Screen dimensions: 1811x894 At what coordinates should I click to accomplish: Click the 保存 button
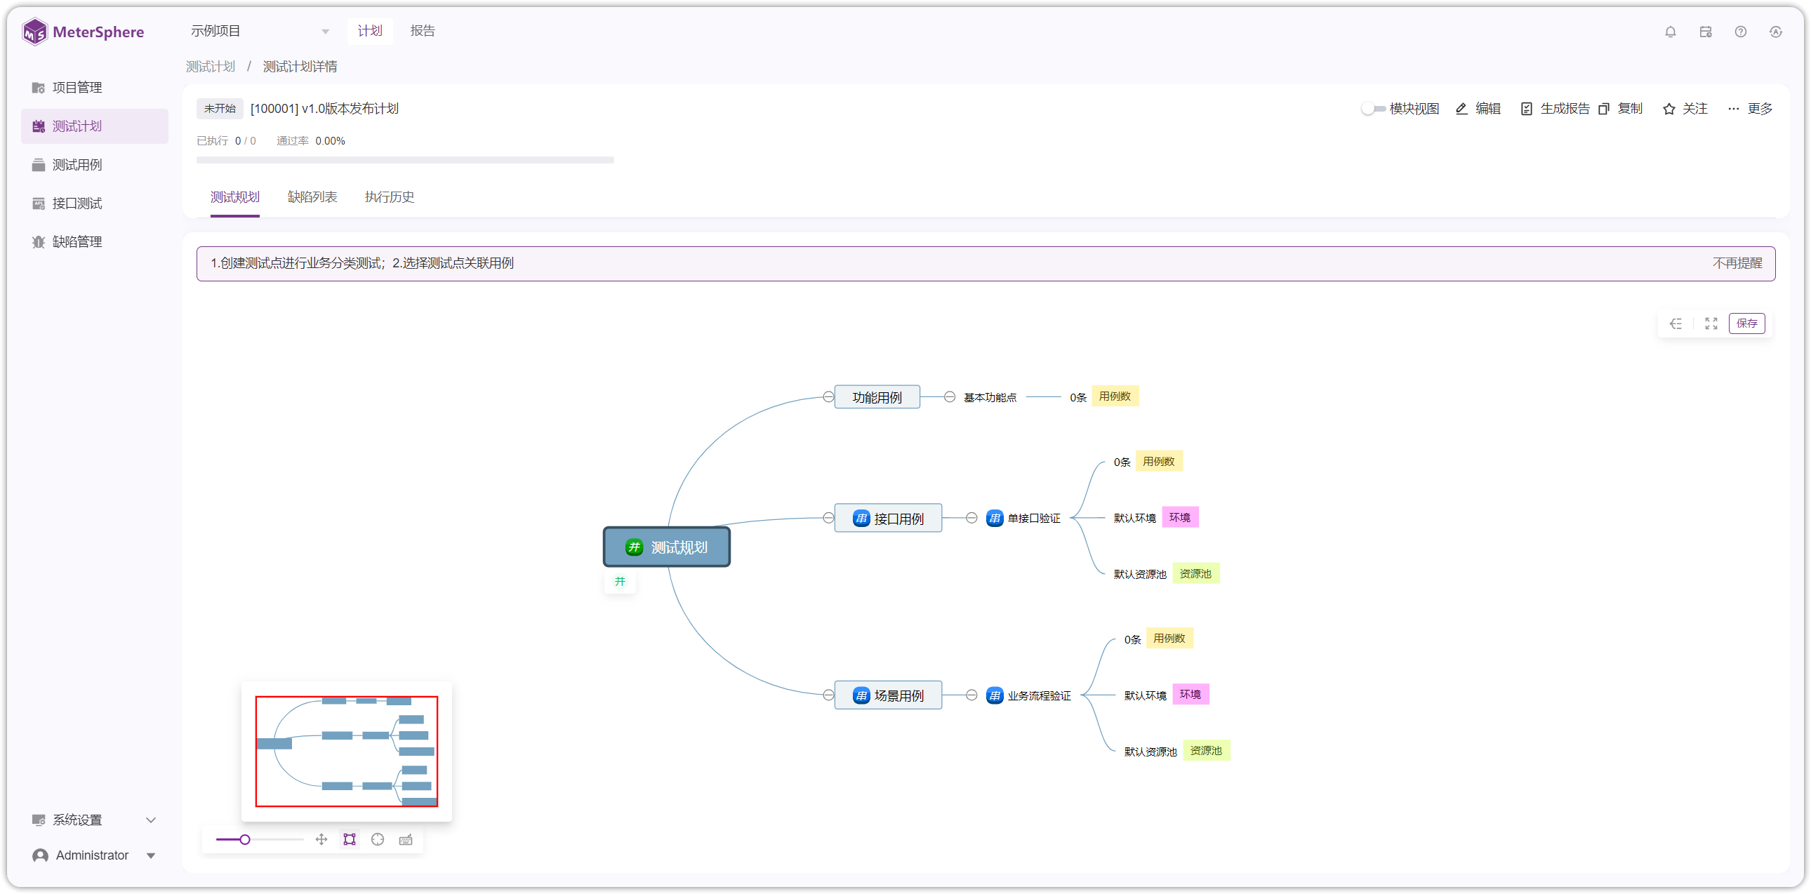coord(1746,323)
